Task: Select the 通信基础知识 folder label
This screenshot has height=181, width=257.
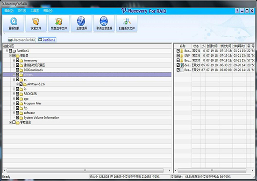Action: pos(34,65)
